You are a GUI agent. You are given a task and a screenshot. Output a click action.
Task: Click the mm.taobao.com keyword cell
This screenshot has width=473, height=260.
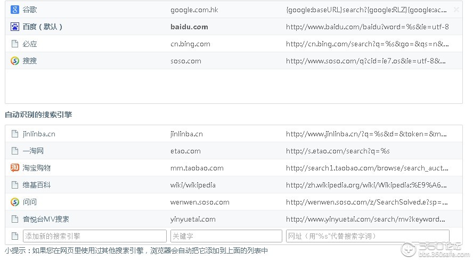[x=197, y=168]
